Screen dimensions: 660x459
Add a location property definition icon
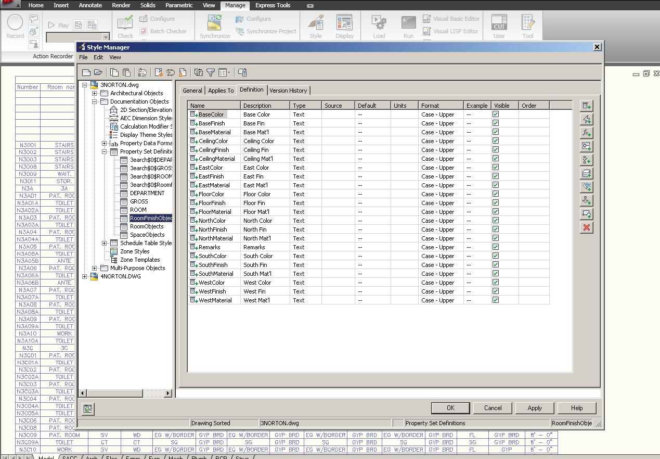pos(587,146)
